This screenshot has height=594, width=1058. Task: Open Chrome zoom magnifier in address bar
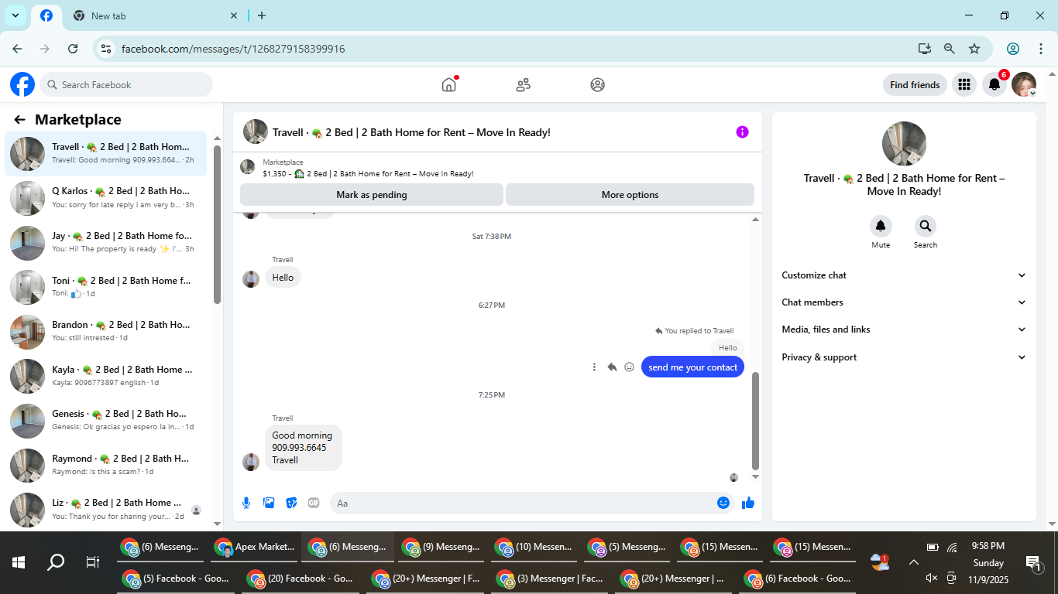pos(950,49)
